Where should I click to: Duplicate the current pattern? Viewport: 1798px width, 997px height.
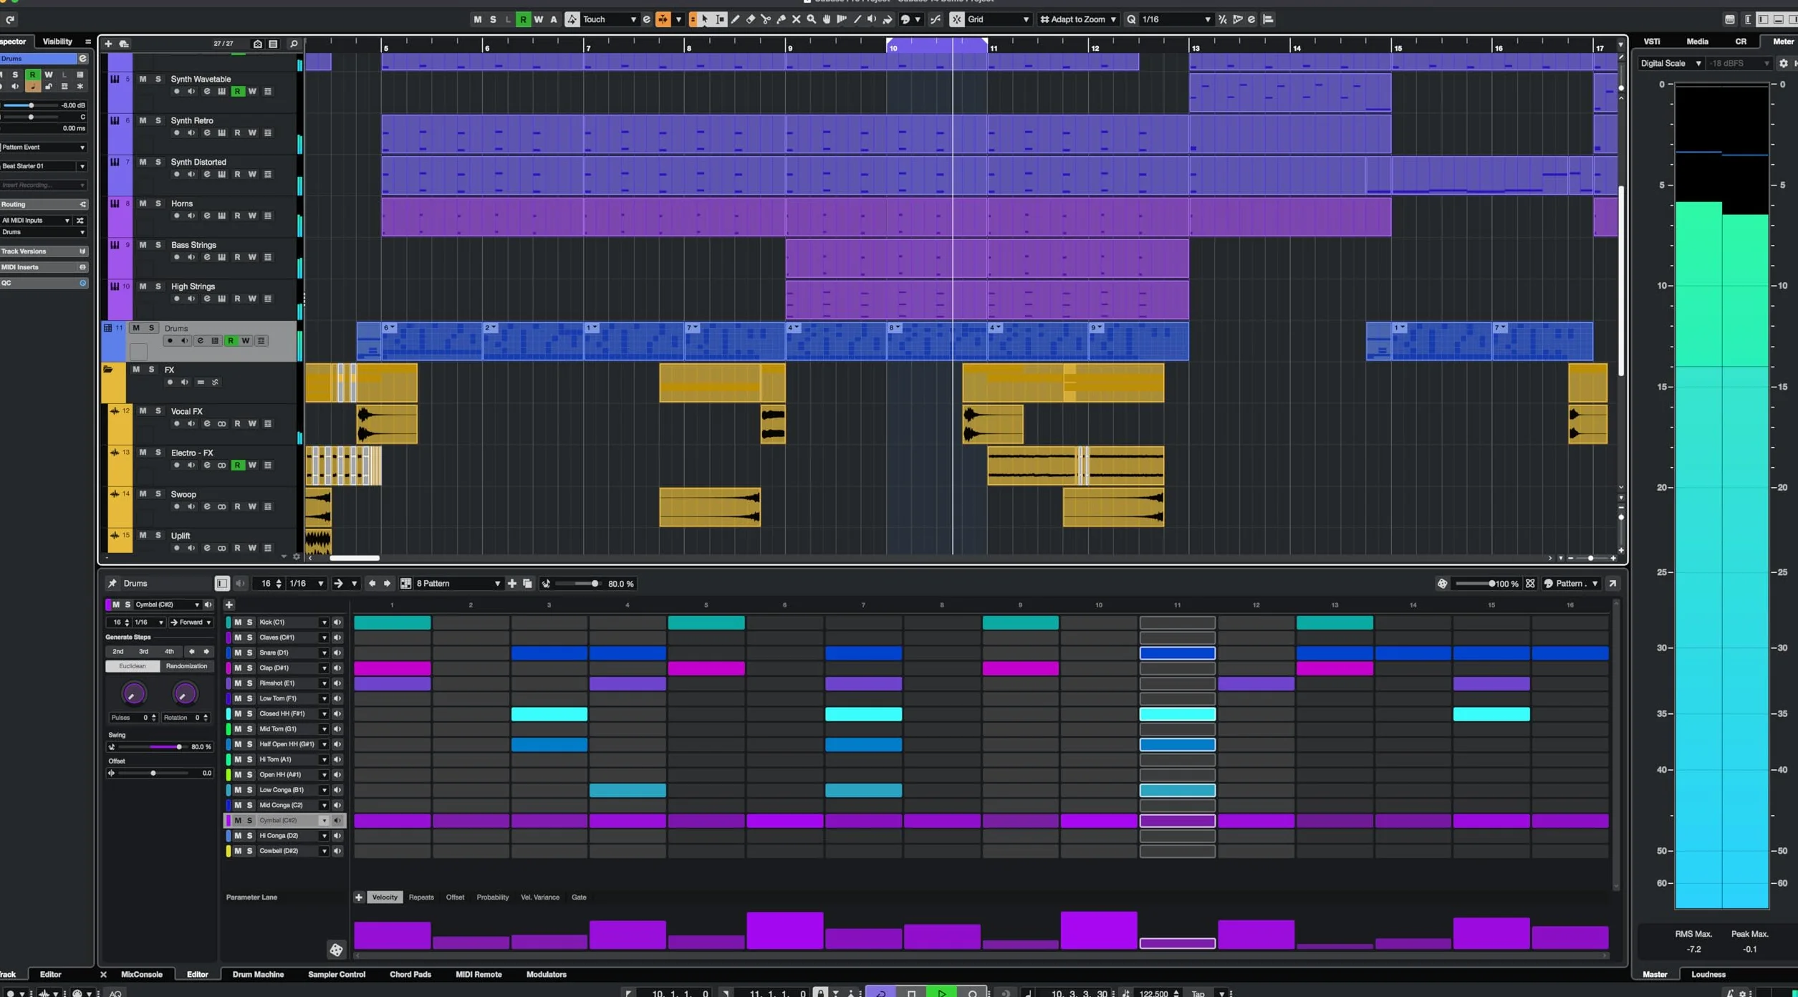[527, 584]
